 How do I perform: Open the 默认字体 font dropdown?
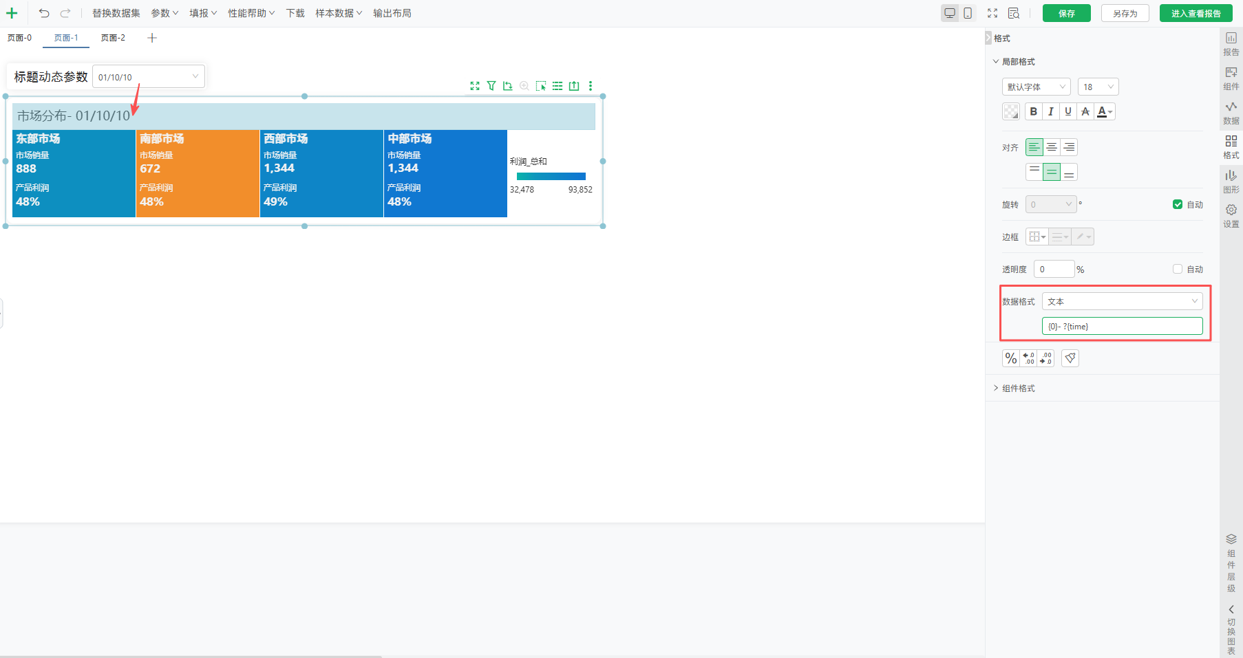1036,87
